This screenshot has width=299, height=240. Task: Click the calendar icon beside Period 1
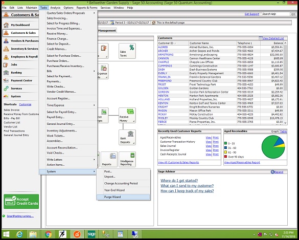pyautogui.click(x=112, y=23)
